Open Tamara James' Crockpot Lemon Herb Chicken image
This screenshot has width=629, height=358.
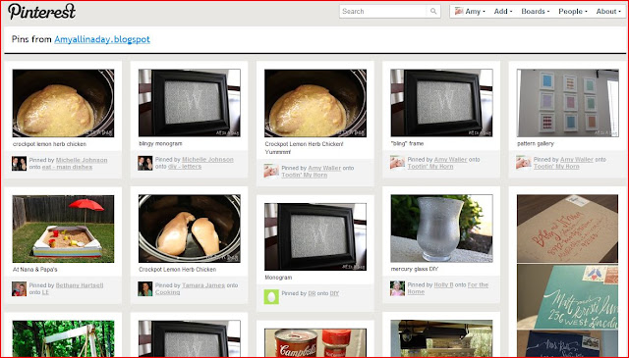(x=190, y=229)
